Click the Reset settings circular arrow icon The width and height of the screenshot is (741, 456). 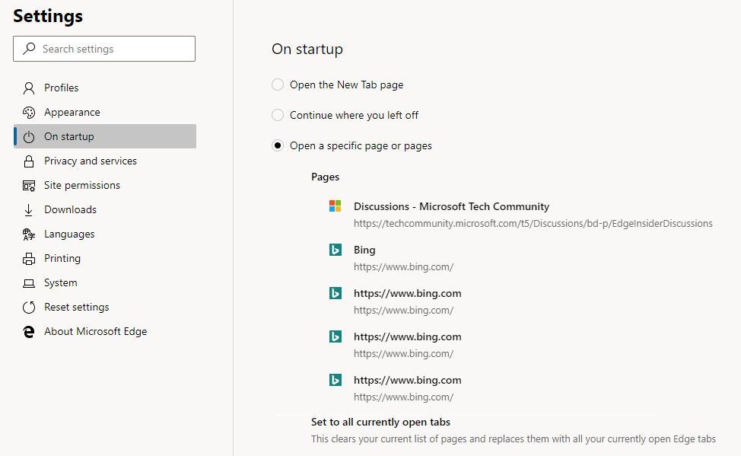[29, 308]
